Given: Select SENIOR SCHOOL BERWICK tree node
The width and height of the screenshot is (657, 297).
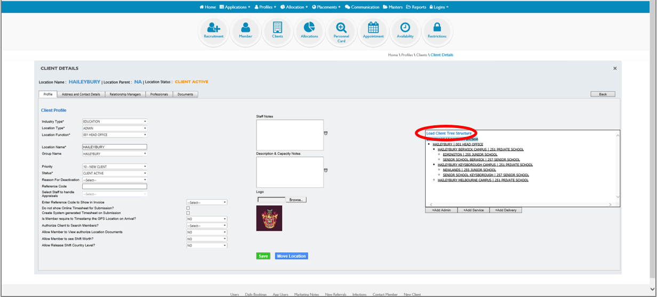Looking at the screenshot, I should click(481, 159).
